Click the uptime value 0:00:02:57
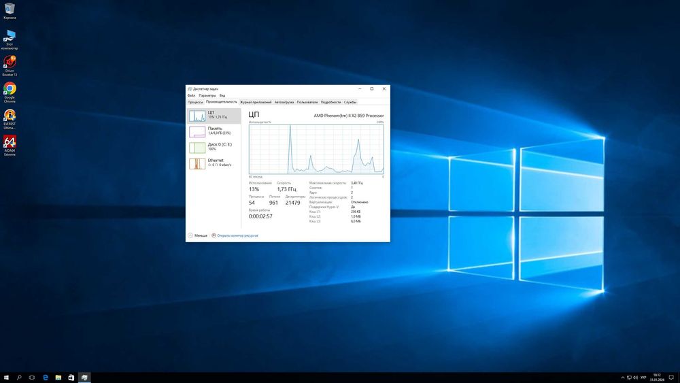Image resolution: width=680 pixels, height=383 pixels. [260, 216]
